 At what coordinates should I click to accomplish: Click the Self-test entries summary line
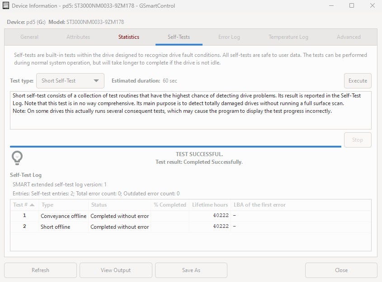96,194
